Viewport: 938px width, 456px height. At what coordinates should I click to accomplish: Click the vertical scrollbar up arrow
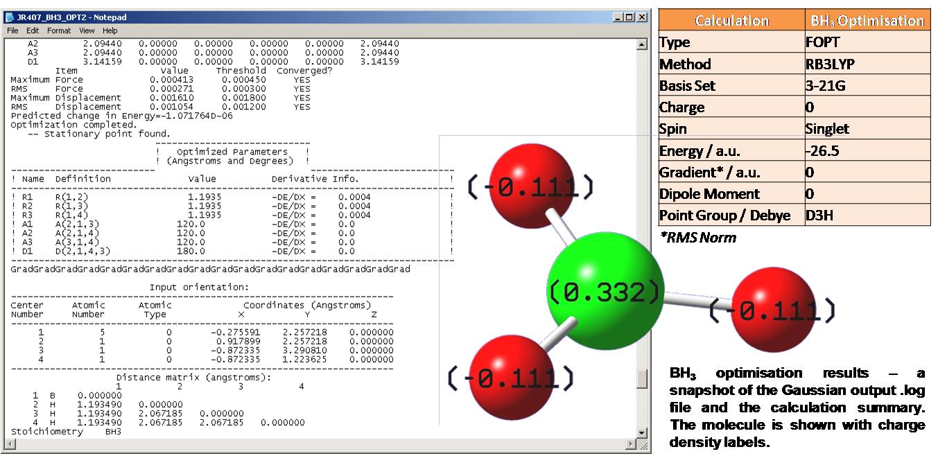642,45
